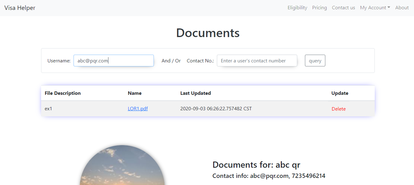Screen dimensions: 414x185
Task: Select the ex1 file description cell
Action: (x=49, y=109)
